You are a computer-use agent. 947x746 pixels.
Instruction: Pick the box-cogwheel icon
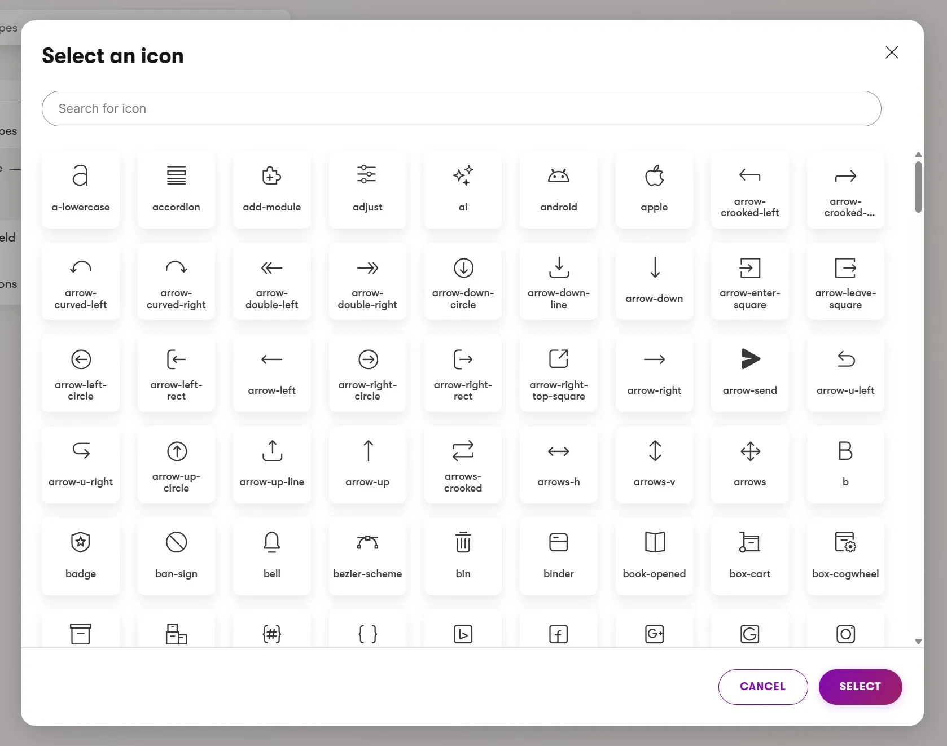[845, 556]
